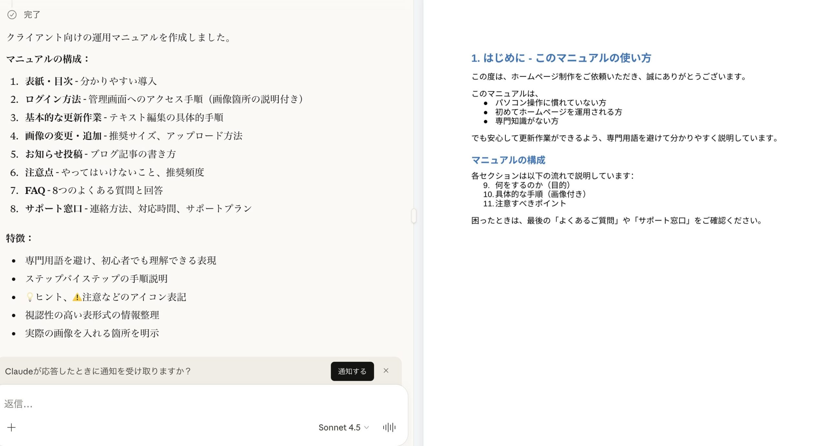Dismiss the notification prompt with the X
Image resolution: width=826 pixels, height=446 pixels.
pyautogui.click(x=386, y=371)
